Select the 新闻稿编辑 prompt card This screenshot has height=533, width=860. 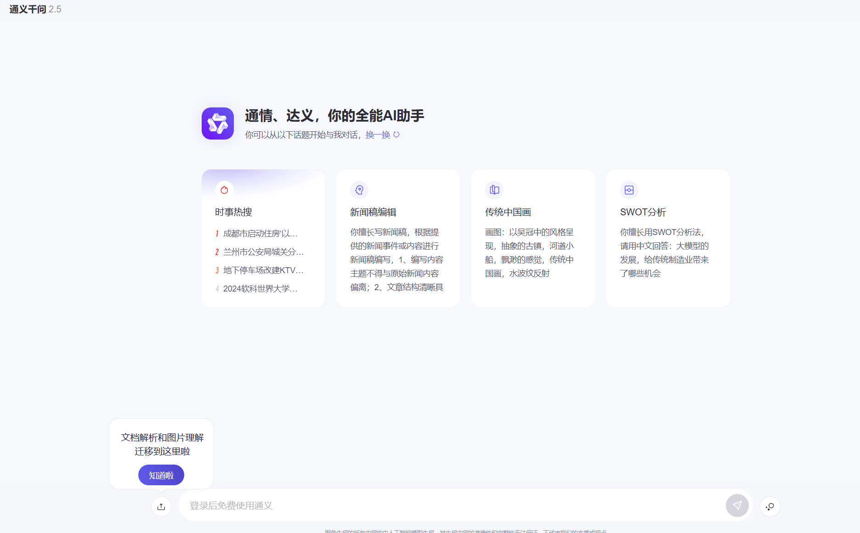(x=398, y=238)
